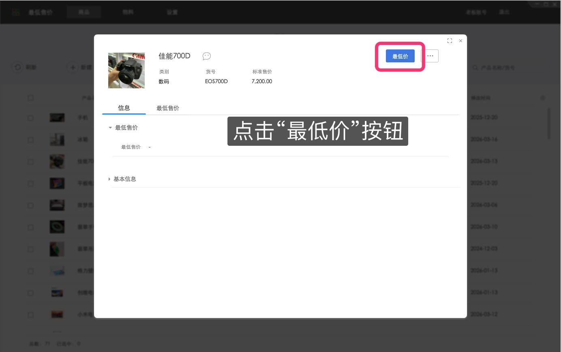Image resolution: width=561 pixels, height=352 pixels.
Task: Tick the checkbox for the 2026-03-13 row
Action: tap(30, 162)
